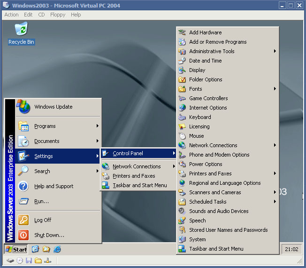This screenshot has width=306, height=268.
Task: Open the Edit menu in Virtual PC
Action: [28, 15]
